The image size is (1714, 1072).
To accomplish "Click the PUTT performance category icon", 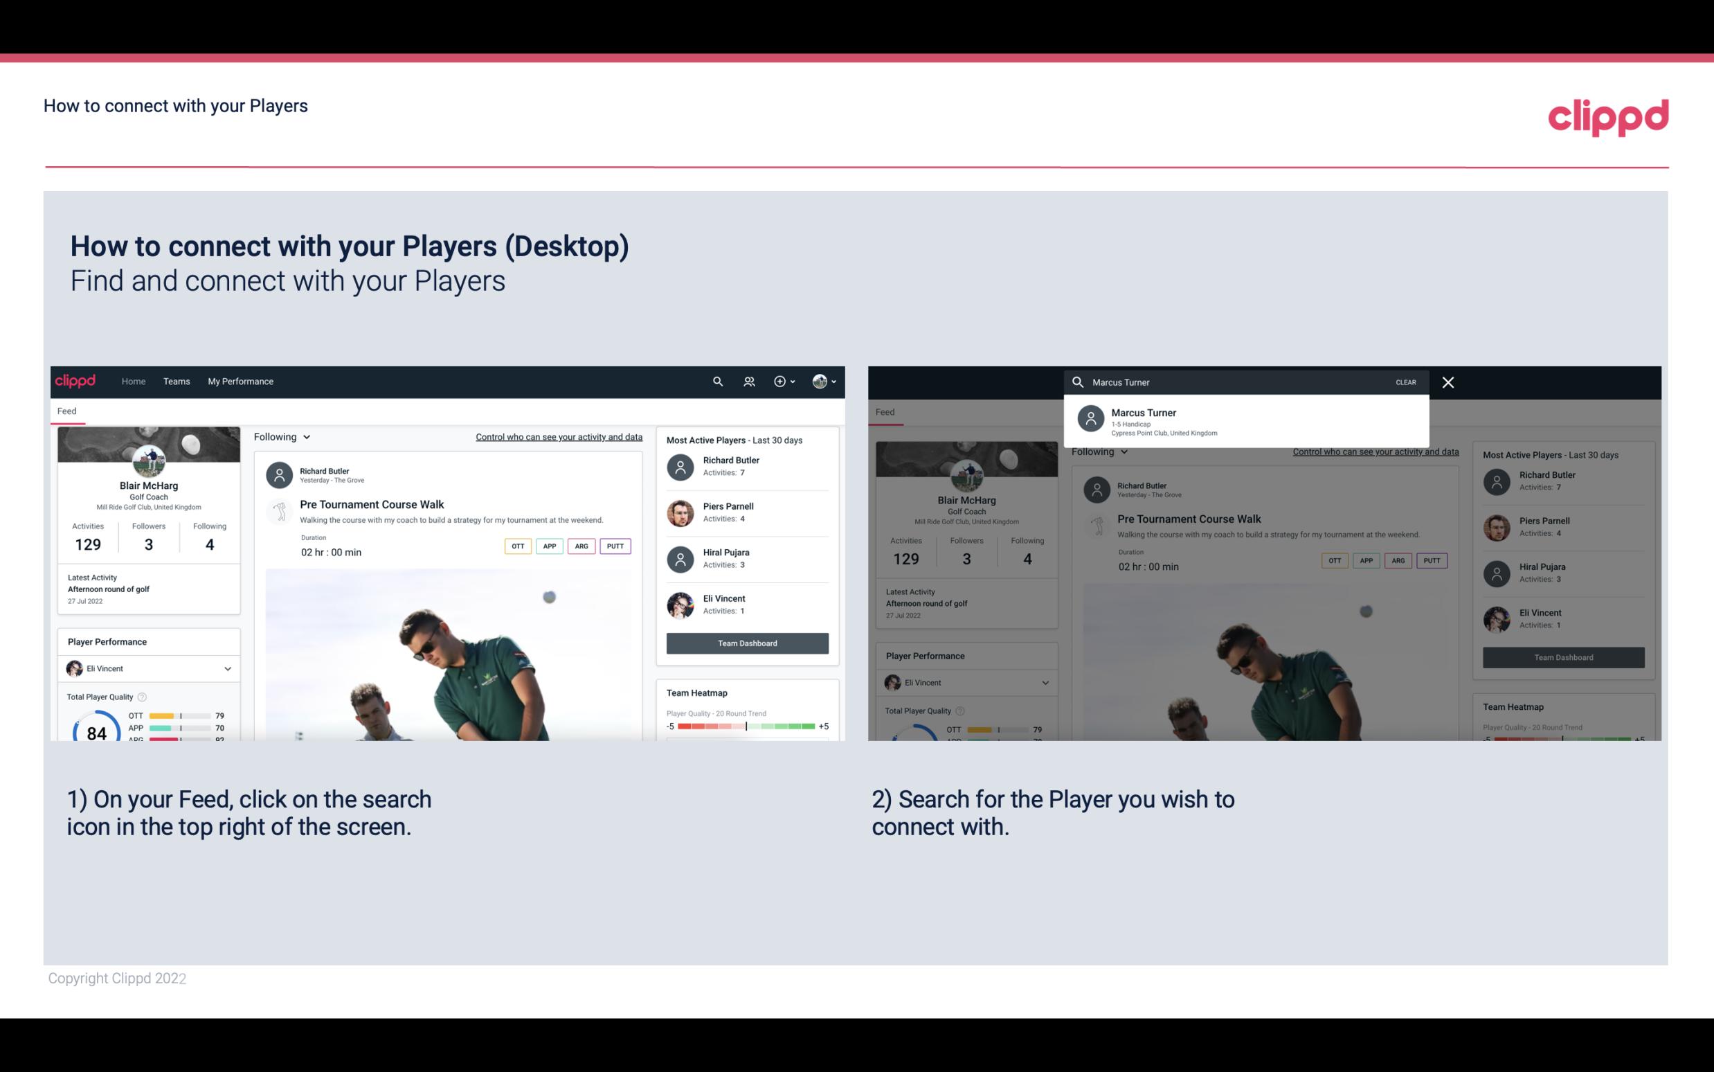I will pos(616,546).
